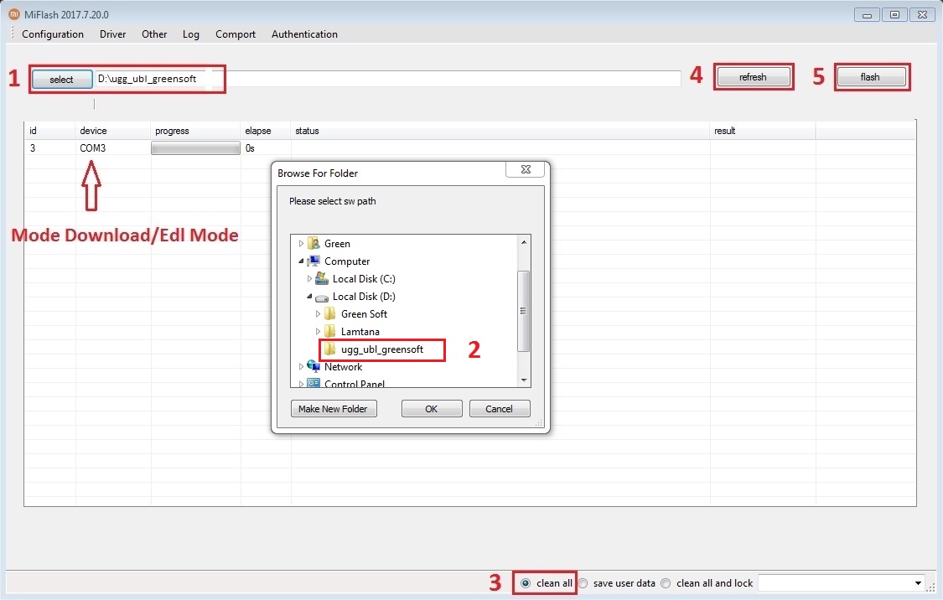This screenshot has width=943, height=600.
Task: Select the clean all radio button
Action: point(526,583)
